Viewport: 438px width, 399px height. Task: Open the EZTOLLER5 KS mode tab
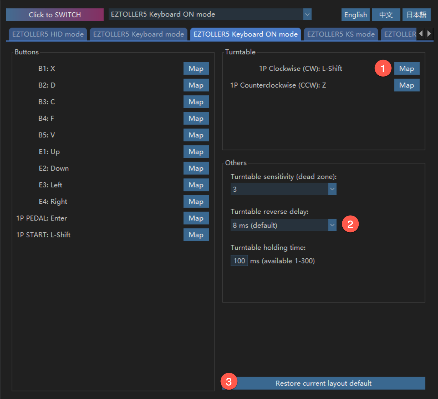(x=341, y=34)
